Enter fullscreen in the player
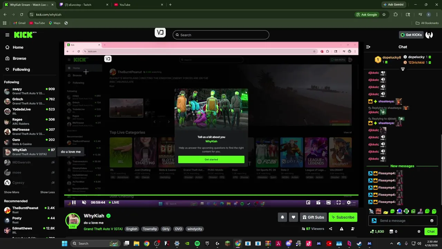This screenshot has width=442, height=249. pos(338,203)
